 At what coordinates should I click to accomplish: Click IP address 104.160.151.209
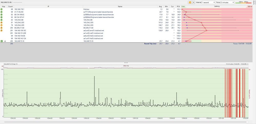(20, 33)
